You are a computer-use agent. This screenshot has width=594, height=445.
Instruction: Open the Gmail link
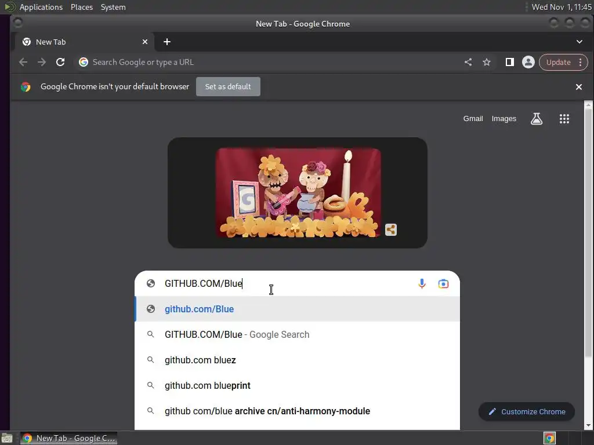pos(473,119)
